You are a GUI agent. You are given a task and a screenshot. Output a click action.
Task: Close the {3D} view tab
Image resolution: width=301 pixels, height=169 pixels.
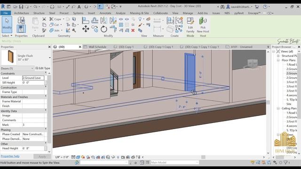pos(80,47)
